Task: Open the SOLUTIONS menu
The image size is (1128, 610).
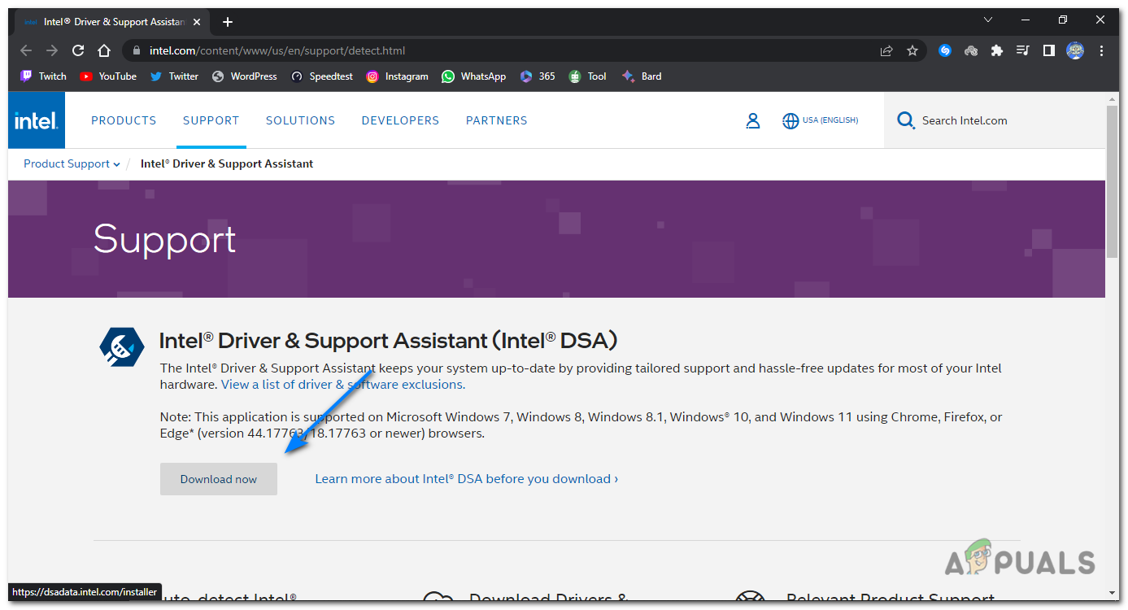Action: [301, 120]
